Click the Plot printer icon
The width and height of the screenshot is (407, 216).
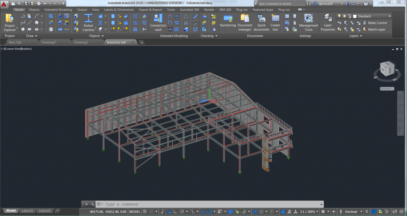tap(39, 3)
